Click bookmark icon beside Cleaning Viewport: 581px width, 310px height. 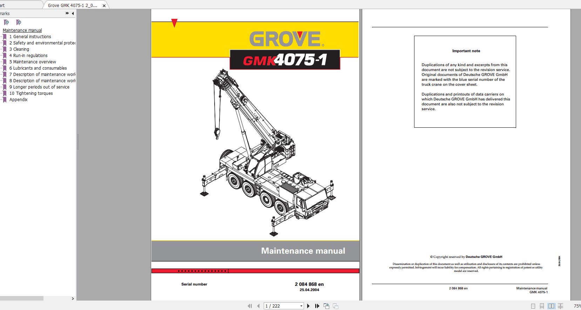[x=5, y=49]
